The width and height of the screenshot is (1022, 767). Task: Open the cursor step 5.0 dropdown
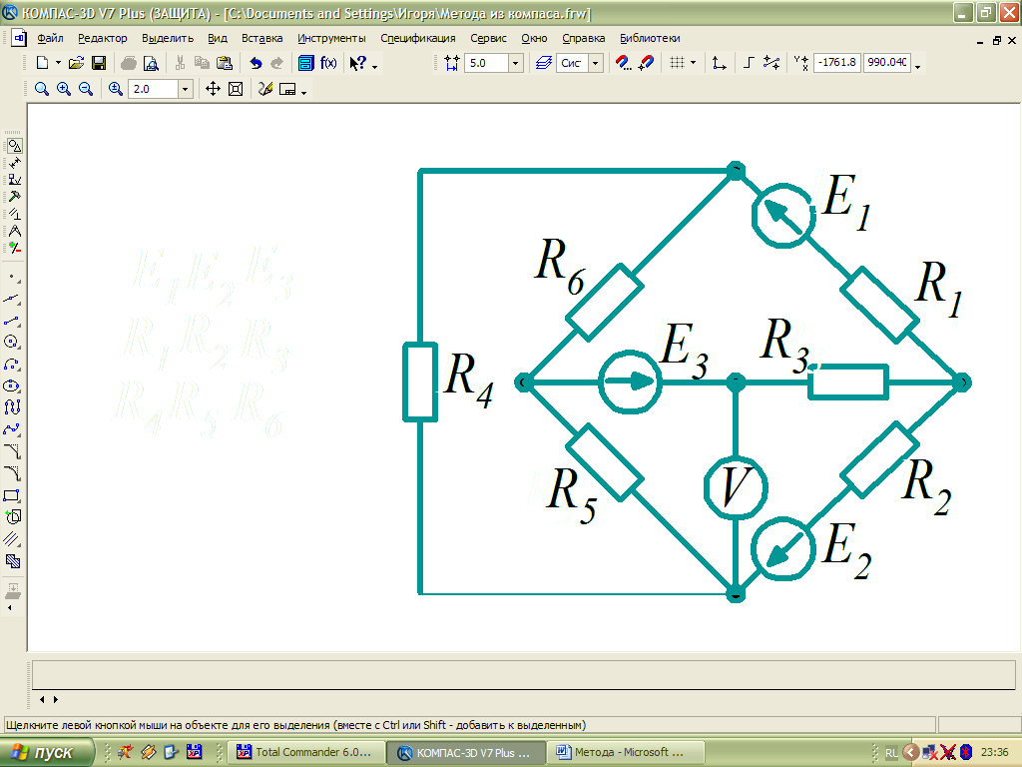(515, 63)
